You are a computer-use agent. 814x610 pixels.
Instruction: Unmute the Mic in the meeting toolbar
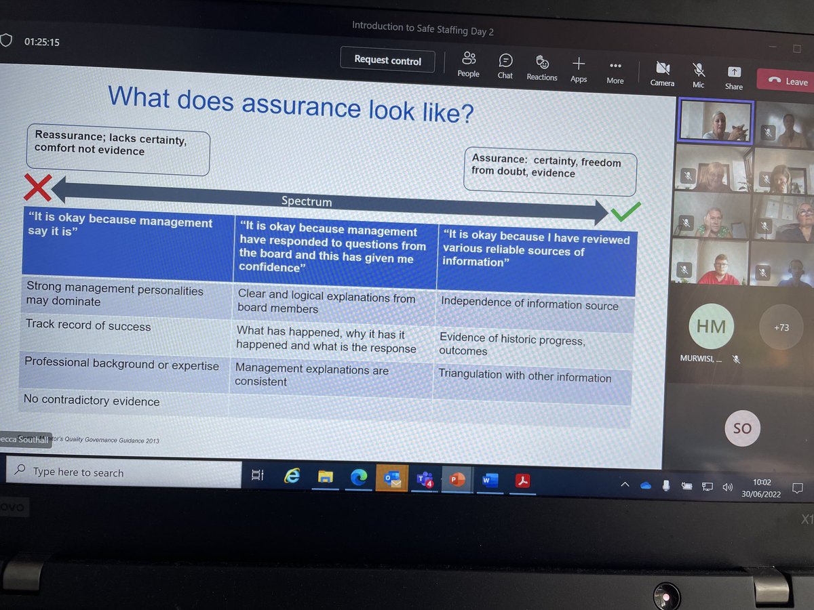pyautogui.click(x=698, y=75)
